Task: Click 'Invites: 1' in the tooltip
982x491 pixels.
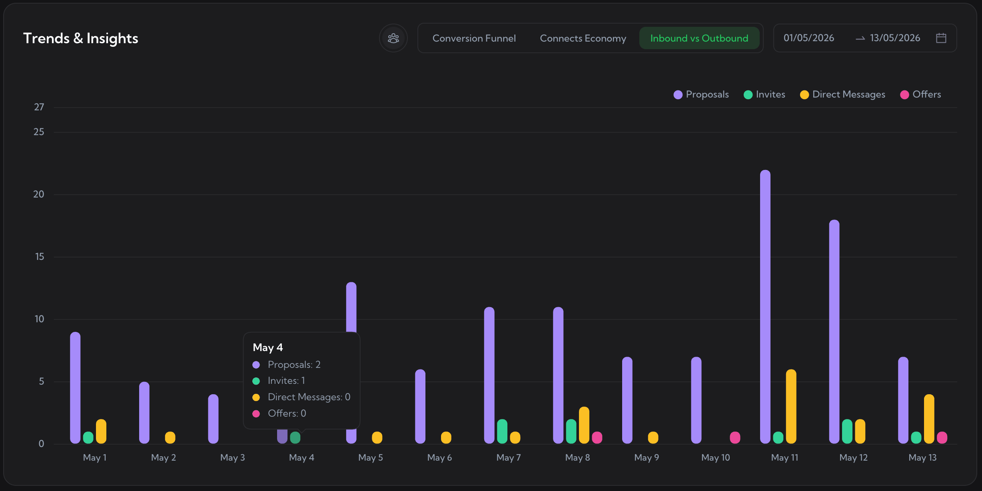Action: 286,381
